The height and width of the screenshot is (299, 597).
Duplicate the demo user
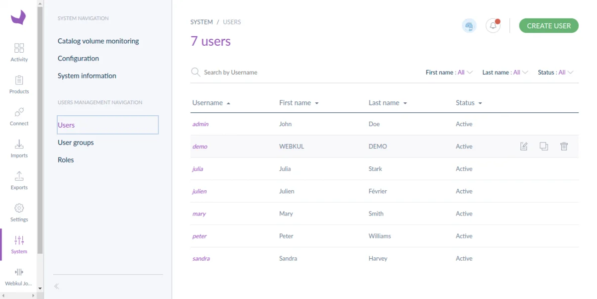click(x=544, y=146)
